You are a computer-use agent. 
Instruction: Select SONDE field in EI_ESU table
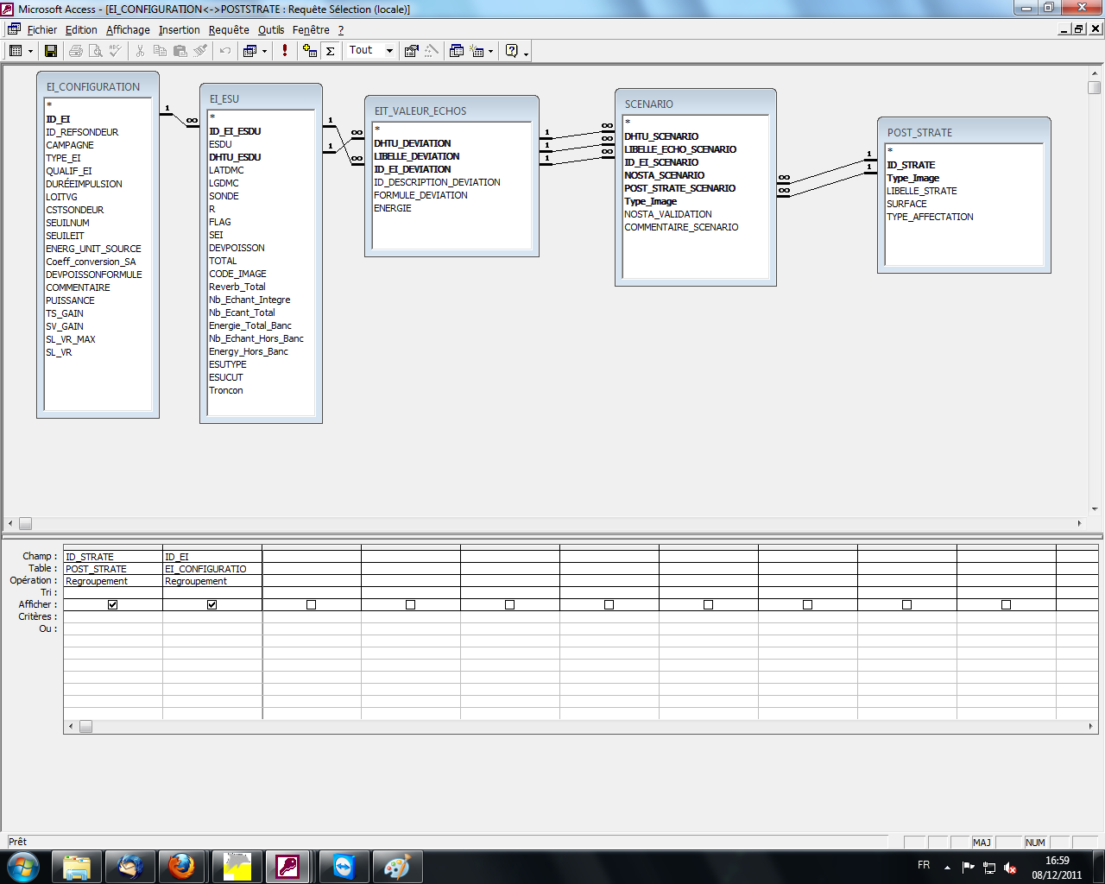(x=224, y=196)
